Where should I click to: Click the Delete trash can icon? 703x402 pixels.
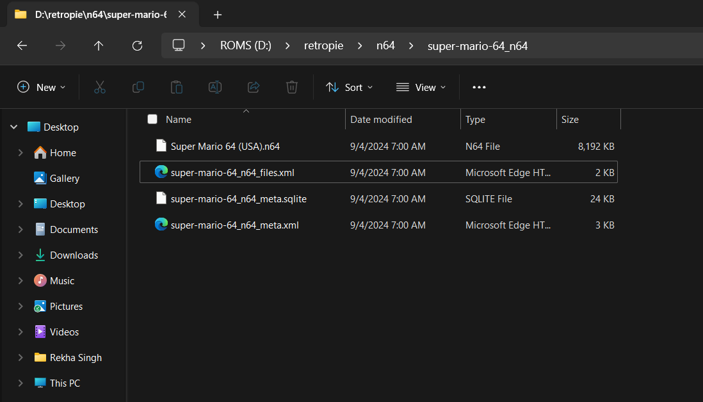coord(292,87)
